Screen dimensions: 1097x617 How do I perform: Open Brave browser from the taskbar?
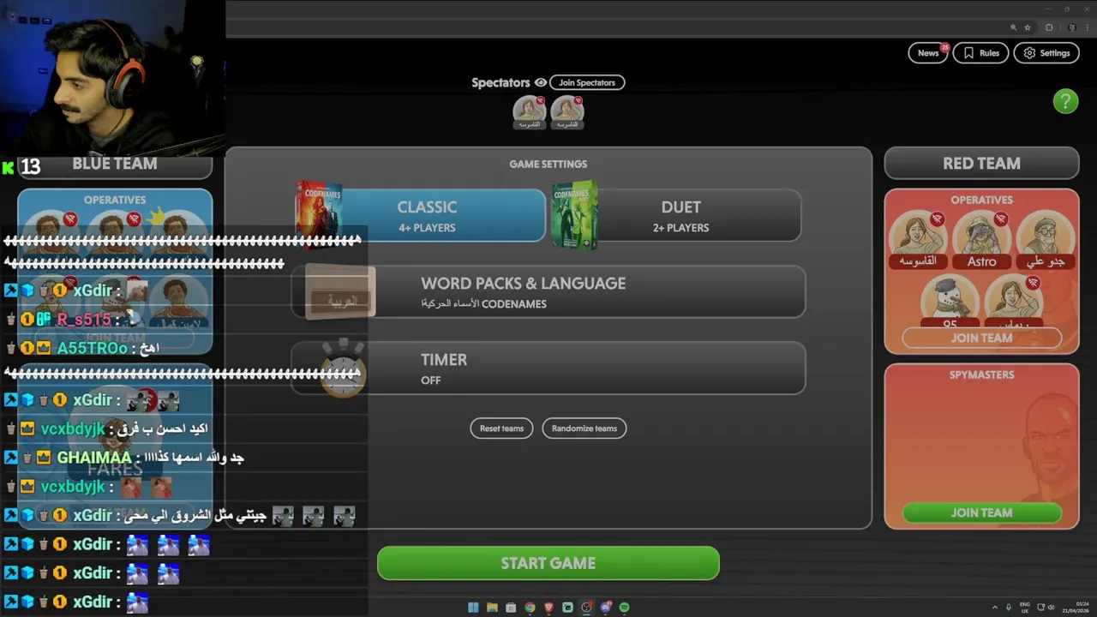point(548,608)
